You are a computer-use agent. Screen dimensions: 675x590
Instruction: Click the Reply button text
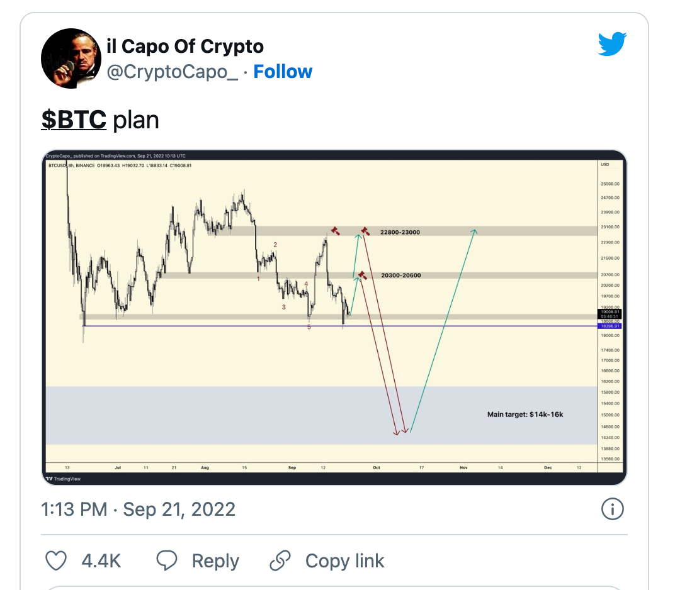215,561
